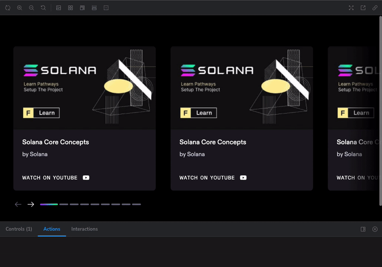Toggle the measure tool in the toolbar

coord(94,8)
